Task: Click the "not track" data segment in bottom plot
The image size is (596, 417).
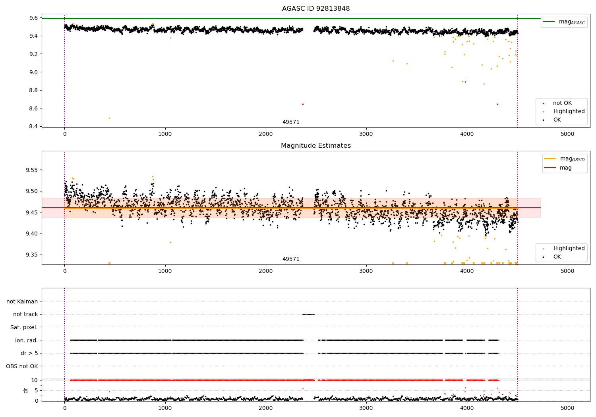Action: (x=308, y=315)
